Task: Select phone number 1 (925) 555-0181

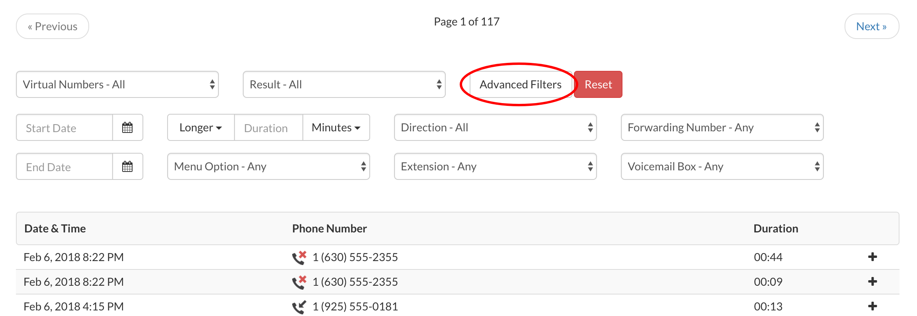Action: coord(355,306)
